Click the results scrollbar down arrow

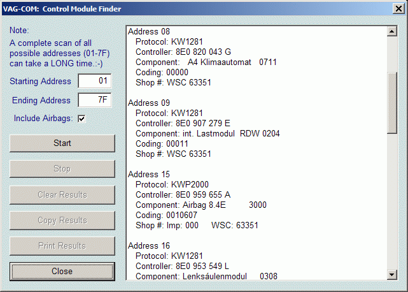point(392,274)
